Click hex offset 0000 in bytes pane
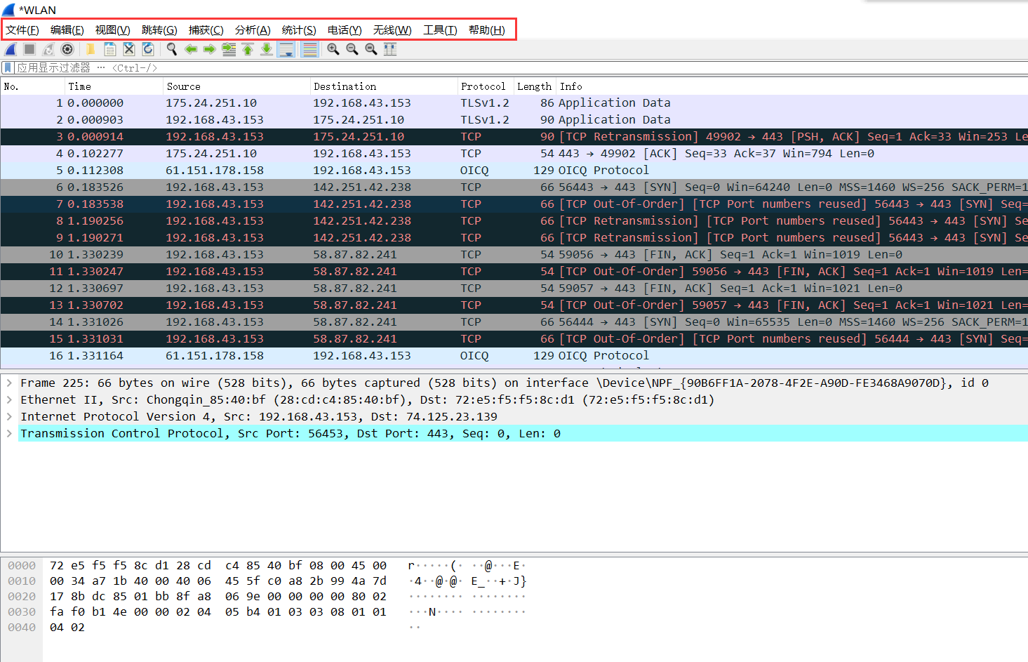 click(x=22, y=565)
